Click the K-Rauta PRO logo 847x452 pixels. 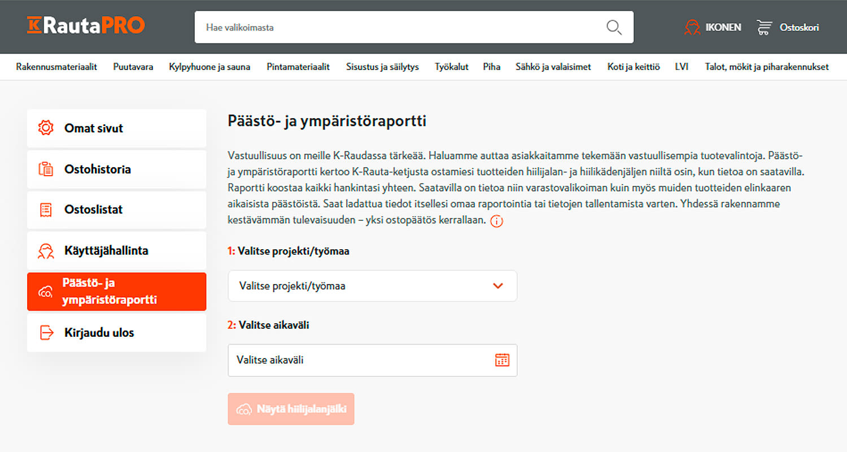86,25
